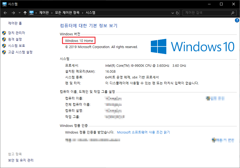This screenshot has height=168, width=240.
Task: Expand chevron after 모든 제어판 항목
Action: (83, 13)
